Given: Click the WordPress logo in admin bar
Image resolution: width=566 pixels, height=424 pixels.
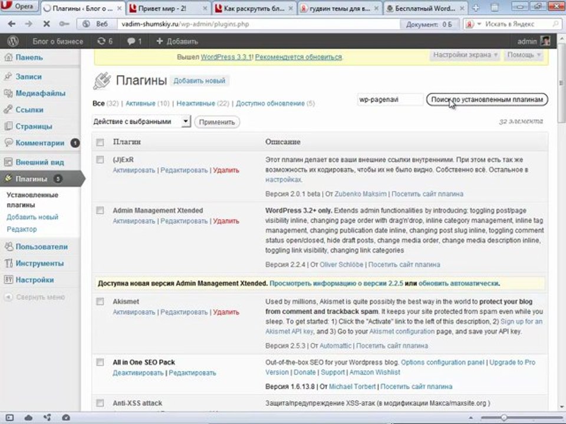Looking at the screenshot, I should pyautogui.click(x=13, y=41).
